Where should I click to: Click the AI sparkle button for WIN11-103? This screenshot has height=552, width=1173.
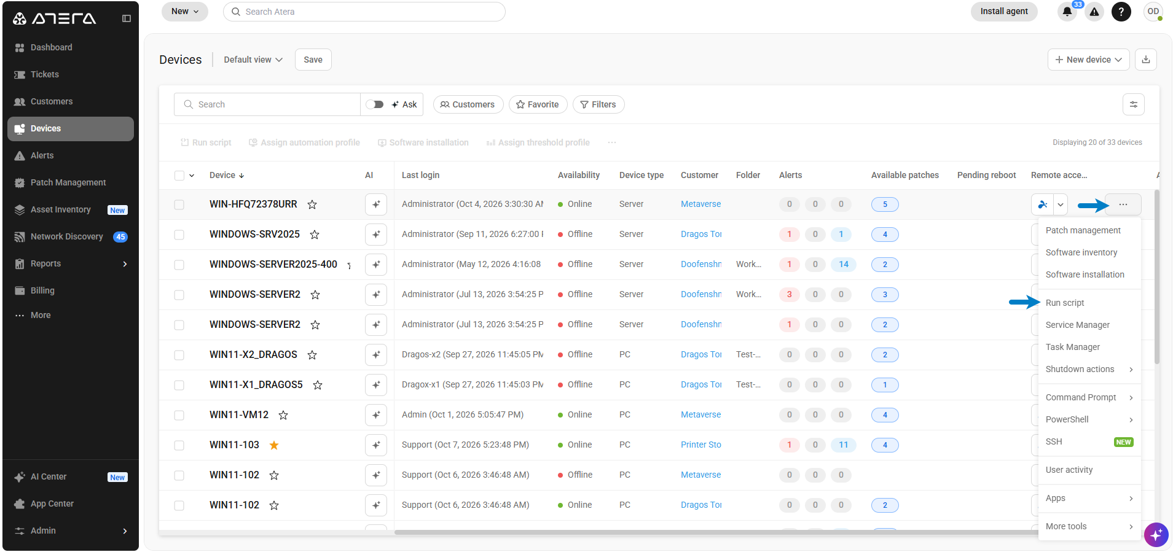point(376,445)
